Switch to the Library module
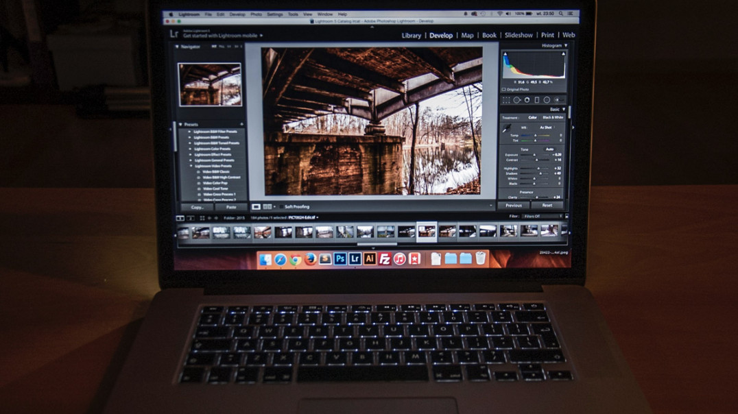The image size is (738, 414). tap(411, 35)
